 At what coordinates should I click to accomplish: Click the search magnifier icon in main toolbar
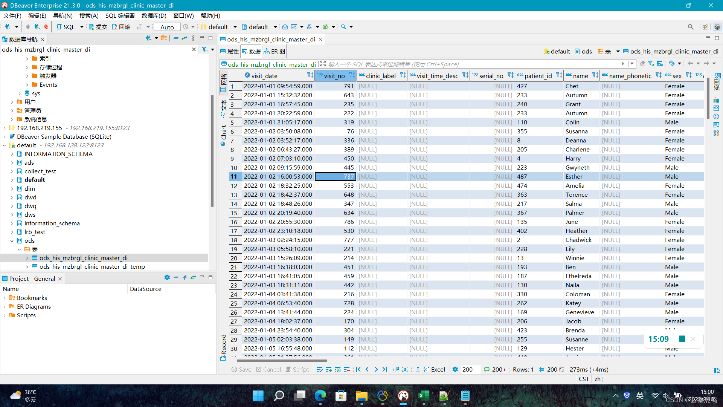pos(343,27)
